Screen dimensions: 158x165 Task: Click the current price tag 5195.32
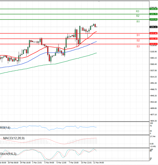[154, 27]
